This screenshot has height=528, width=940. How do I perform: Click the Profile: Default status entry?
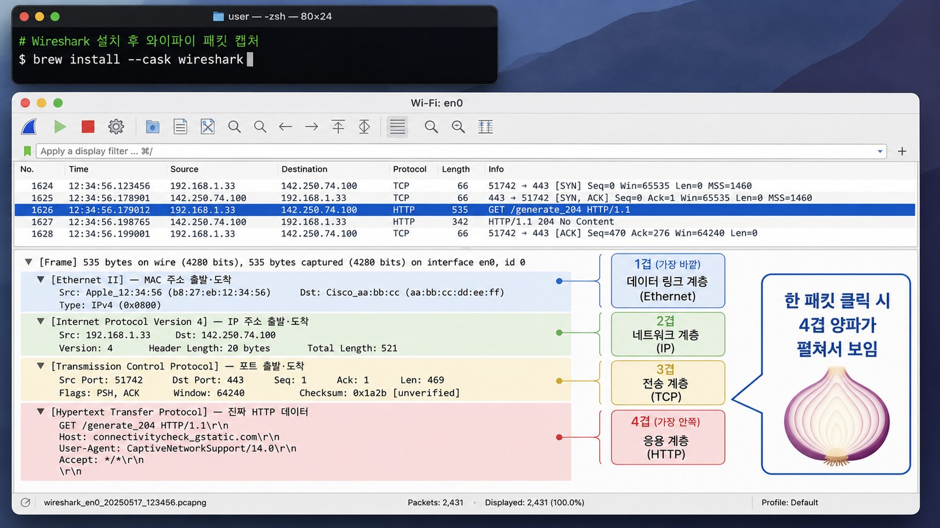790,503
